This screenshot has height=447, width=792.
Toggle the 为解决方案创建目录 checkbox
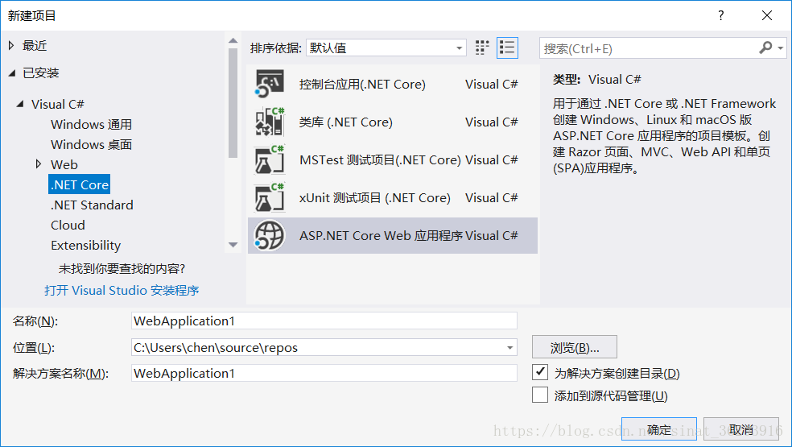click(x=540, y=372)
